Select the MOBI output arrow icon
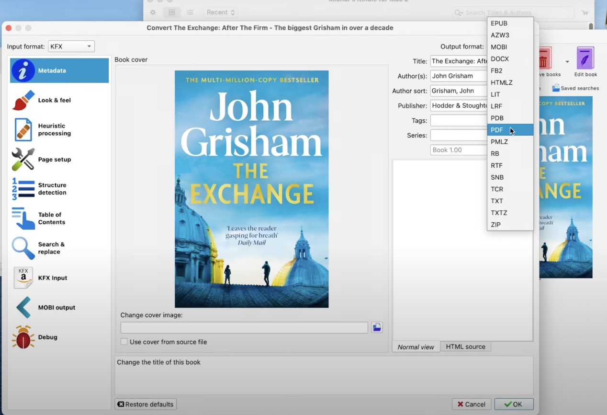 pos(23,308)
